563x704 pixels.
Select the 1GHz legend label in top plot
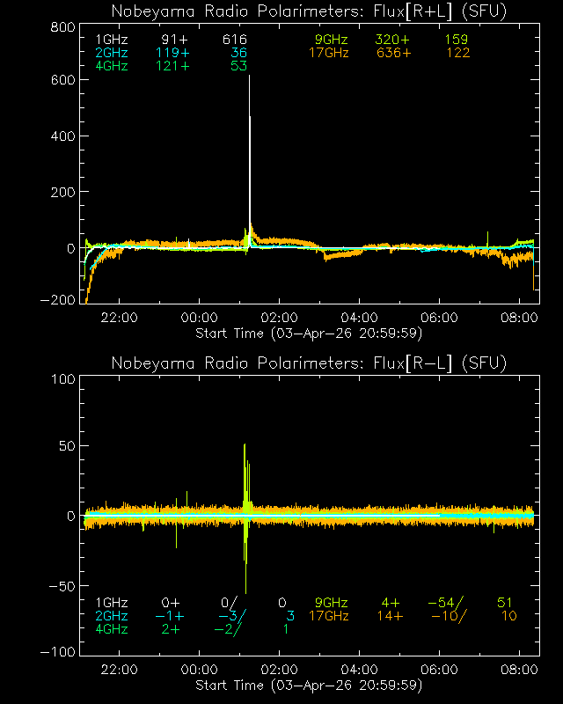[110, 40]
